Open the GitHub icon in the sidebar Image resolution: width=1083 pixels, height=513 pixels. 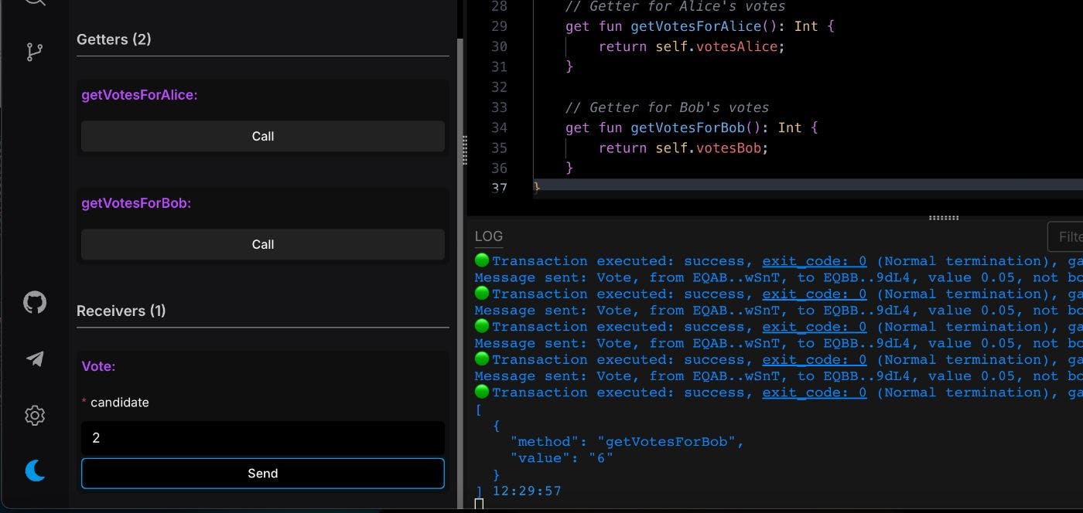click(x=35, y=303)
